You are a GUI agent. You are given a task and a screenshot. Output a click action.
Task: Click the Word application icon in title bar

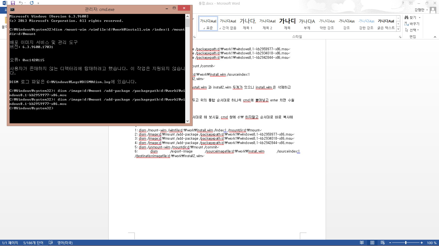[x=5, y=3]
